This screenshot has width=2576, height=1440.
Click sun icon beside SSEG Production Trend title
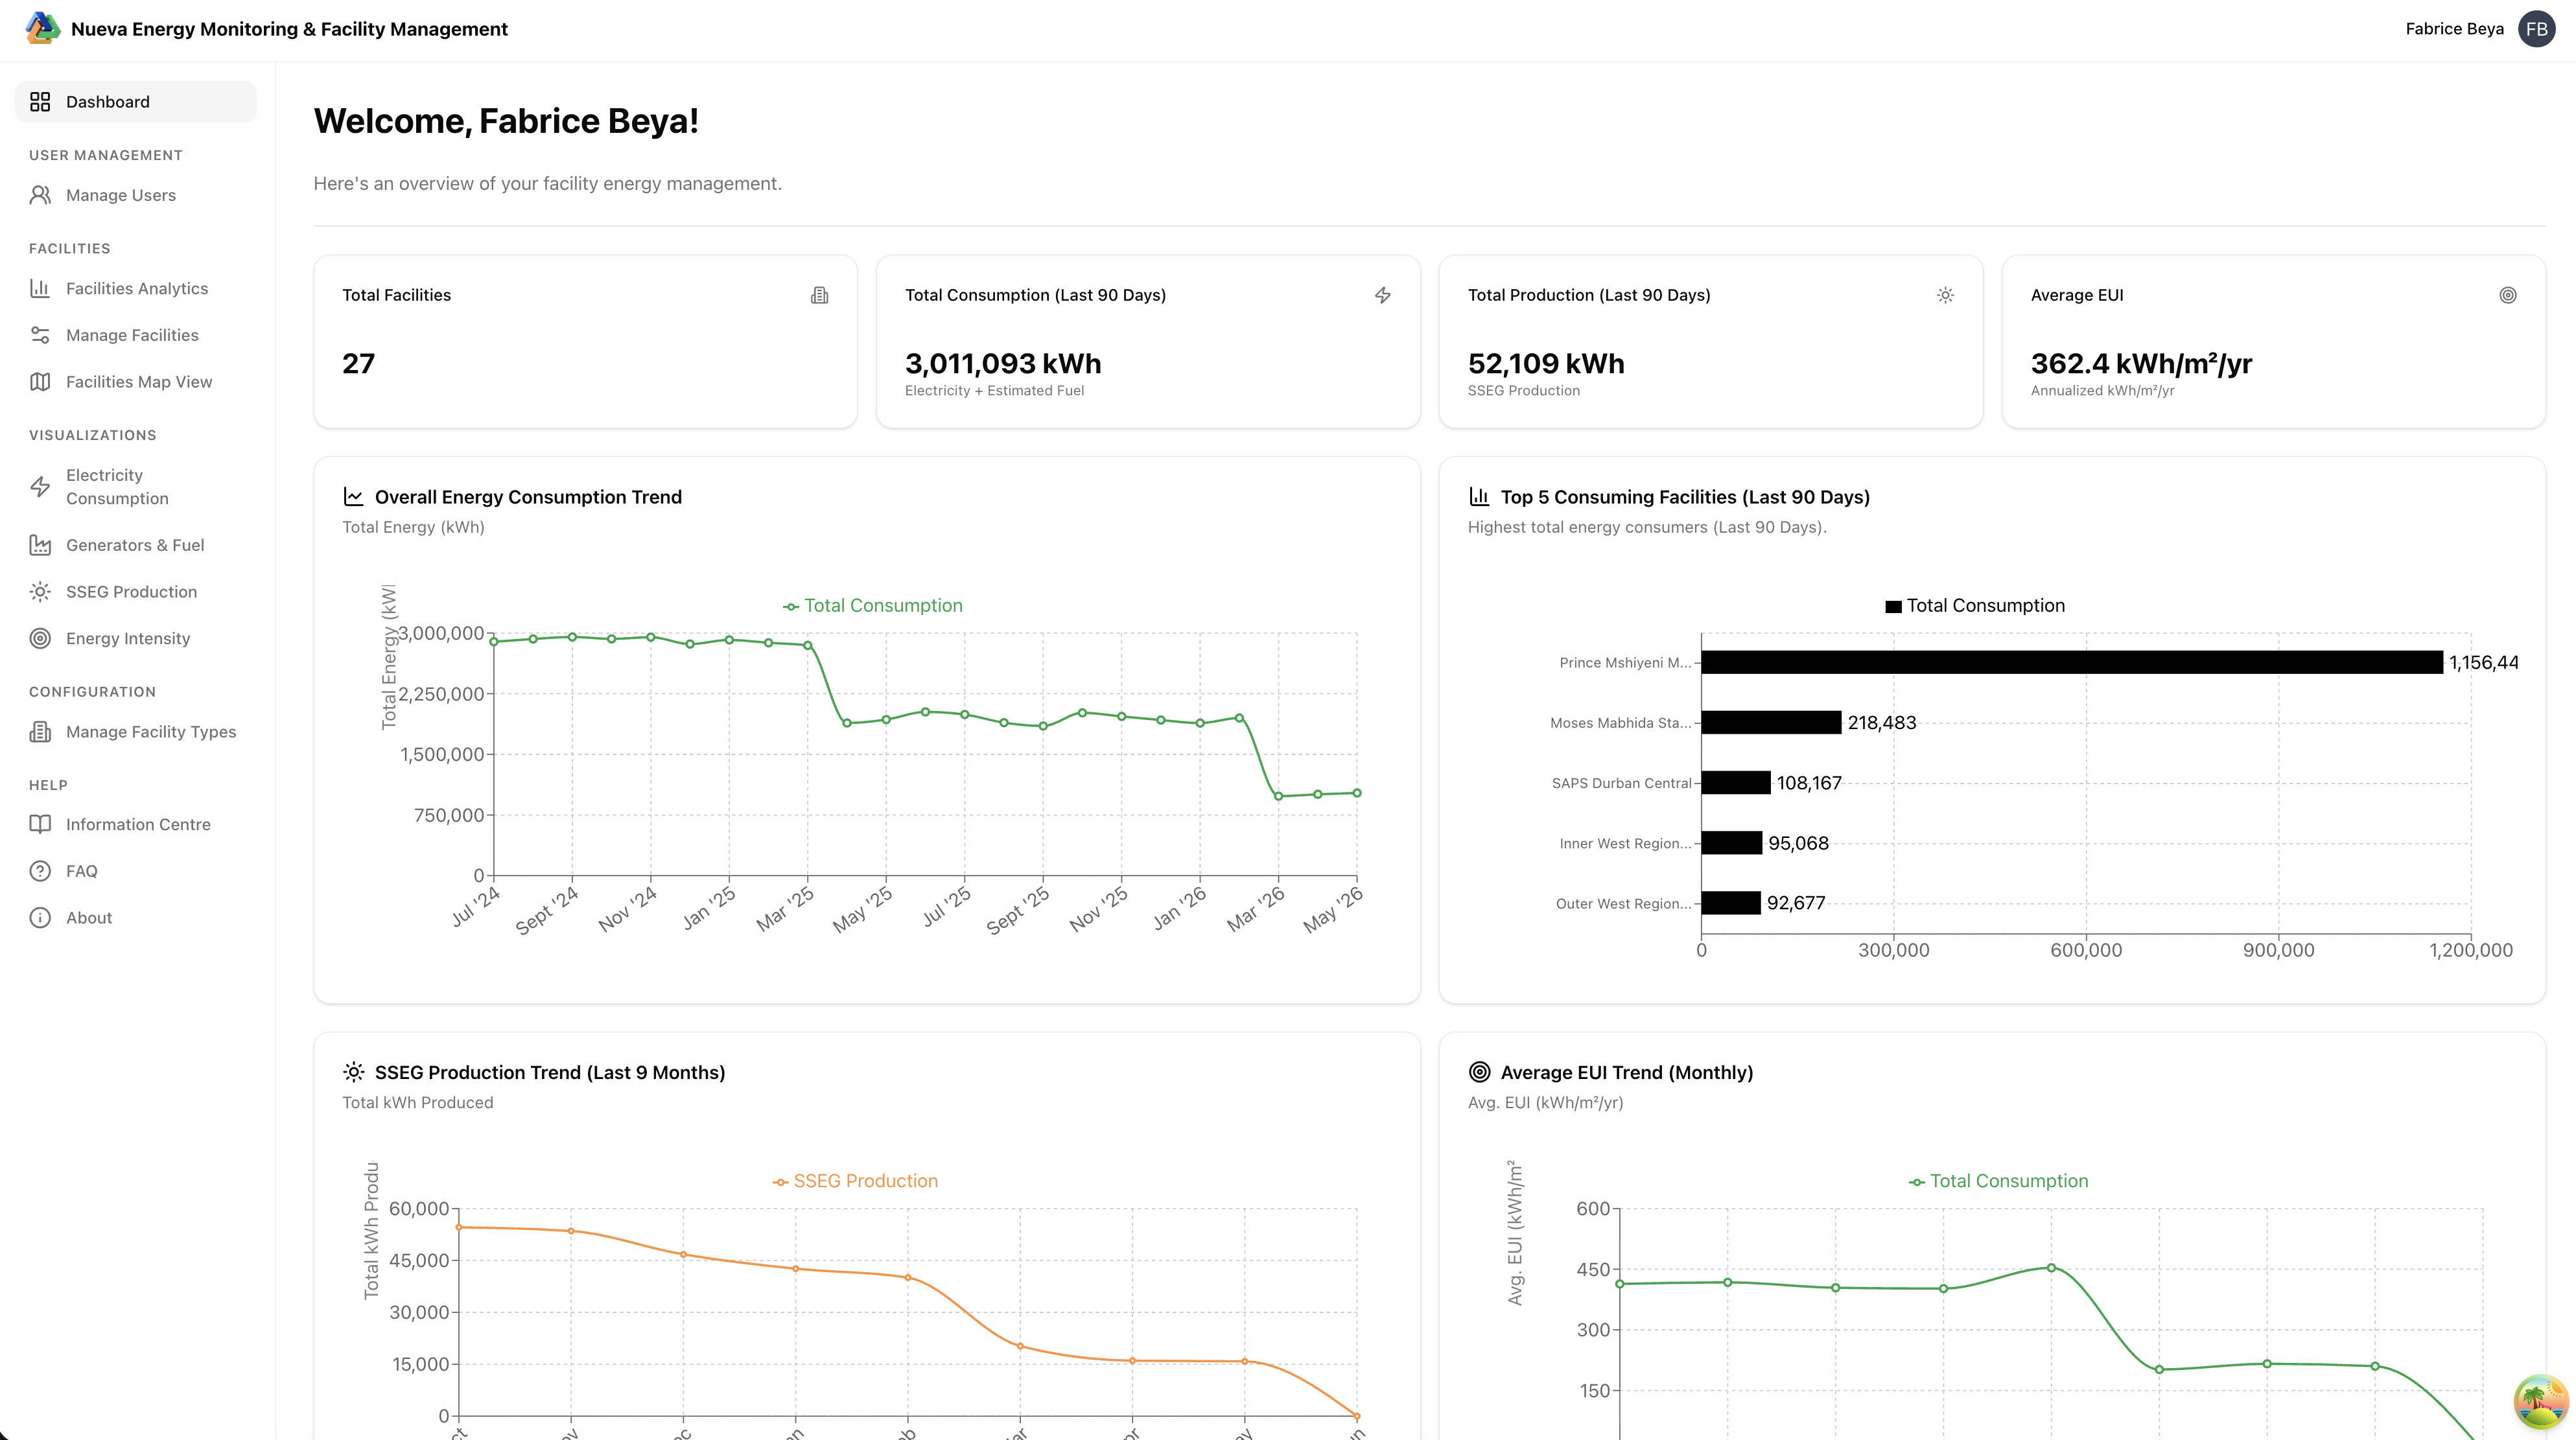point(353,1072)
